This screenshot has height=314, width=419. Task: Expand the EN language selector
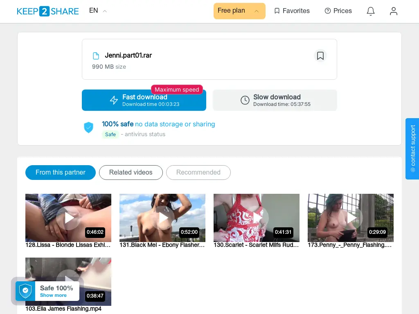98,11
